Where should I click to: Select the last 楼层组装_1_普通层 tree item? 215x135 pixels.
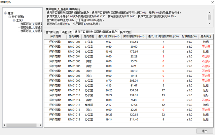[x=31, y=31]
